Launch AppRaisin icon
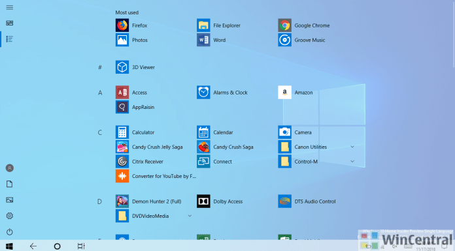 [122, 107]
